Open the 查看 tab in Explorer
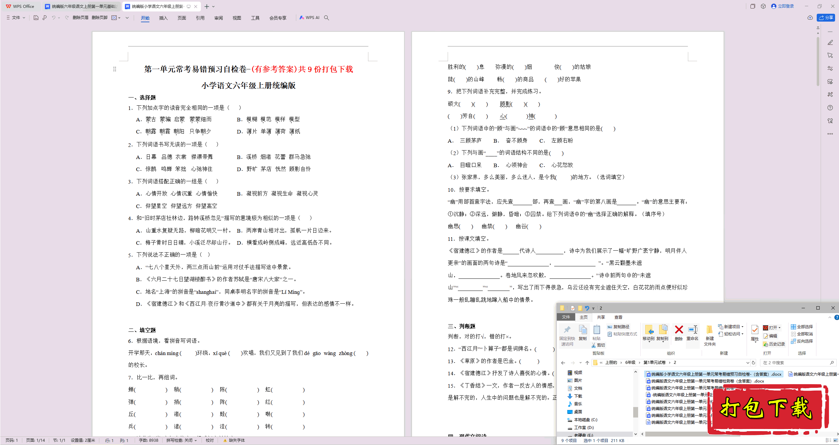 click(x=618, y=317)
